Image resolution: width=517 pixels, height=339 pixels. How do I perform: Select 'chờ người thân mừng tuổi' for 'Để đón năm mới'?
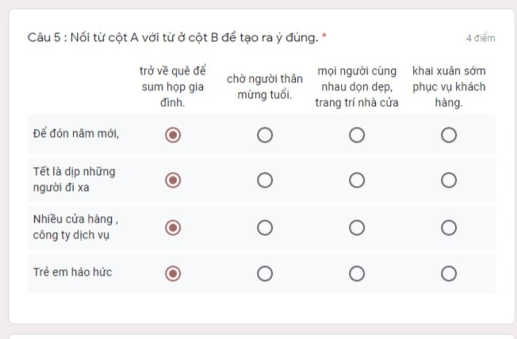(x=265, y=135)
